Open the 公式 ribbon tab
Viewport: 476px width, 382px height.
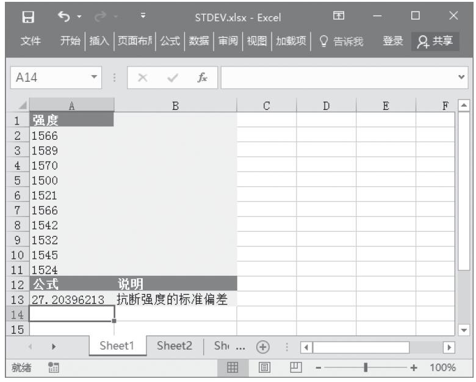pyautogui.click(x=171, y=41)
